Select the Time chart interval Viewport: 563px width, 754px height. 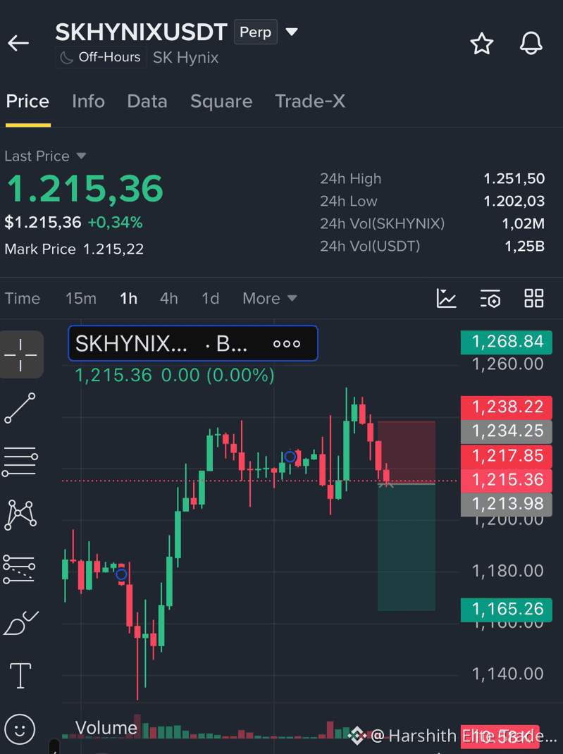[23, 298]
